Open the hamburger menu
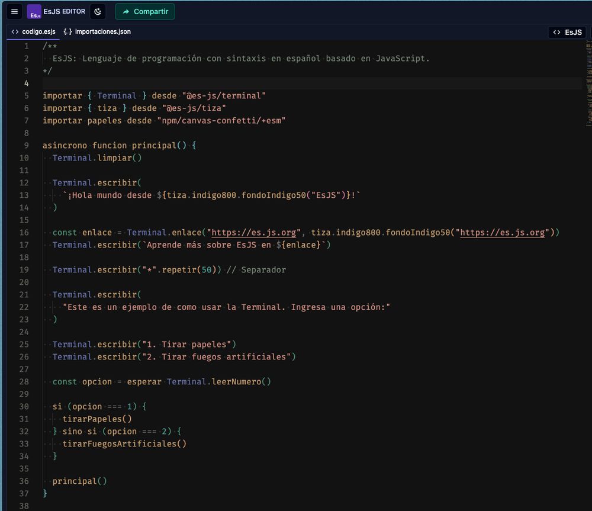The height and width of the screenshot is (511, 592). [x=14, y=11]
